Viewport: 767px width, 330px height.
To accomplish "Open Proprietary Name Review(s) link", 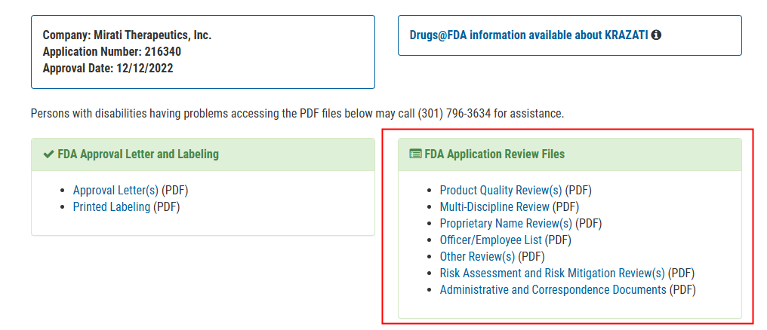I will point(506,224).
